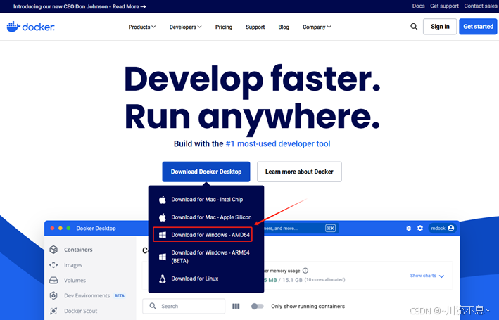
Task: Select Dev Environments in the sidebar
Action: pyautogui.click(x=87, y=295)
